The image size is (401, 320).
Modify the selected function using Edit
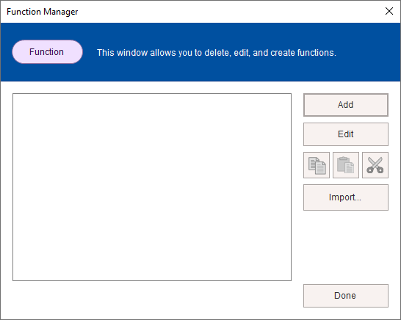click(346, 134)
